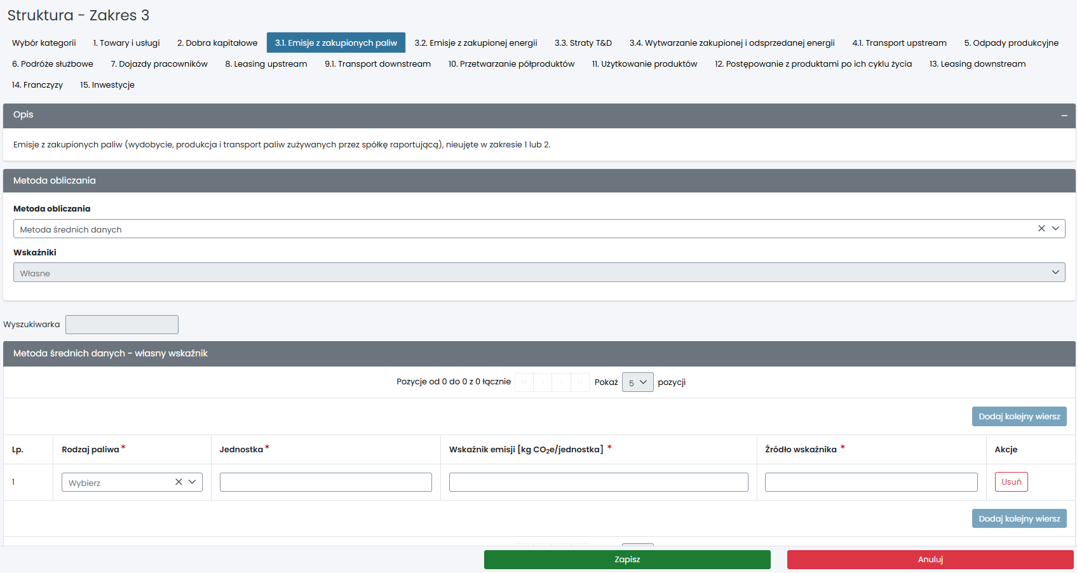Click the Źródło wskaźnika input field
Image resolution: width=1077 pixels, height=573 pixels.
(x=870, y=482)
